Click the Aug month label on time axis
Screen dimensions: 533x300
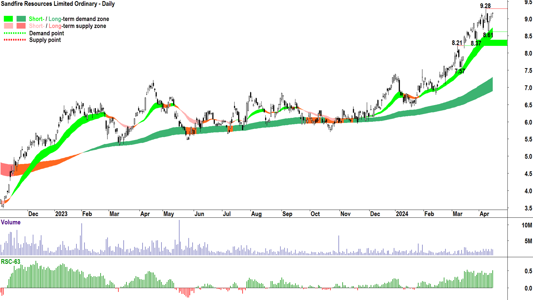(256, 214)
